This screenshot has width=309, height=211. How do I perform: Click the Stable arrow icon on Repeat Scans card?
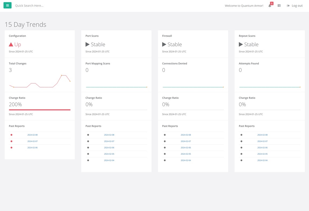[241, 44]
